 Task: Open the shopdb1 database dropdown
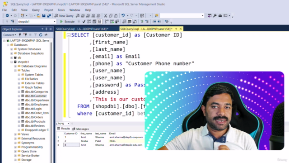tap(55, 22)
